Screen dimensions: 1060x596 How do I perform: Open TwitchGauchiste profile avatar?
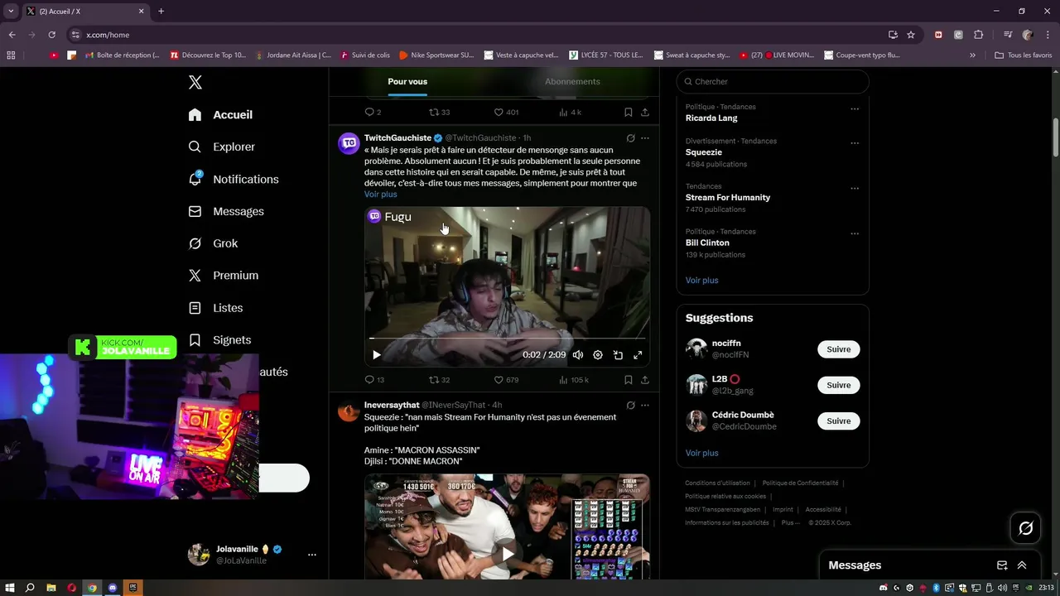tap(349, 143)
